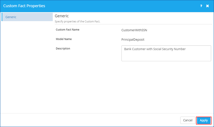
Task: Click the Description field label
Action: (63, 48)
